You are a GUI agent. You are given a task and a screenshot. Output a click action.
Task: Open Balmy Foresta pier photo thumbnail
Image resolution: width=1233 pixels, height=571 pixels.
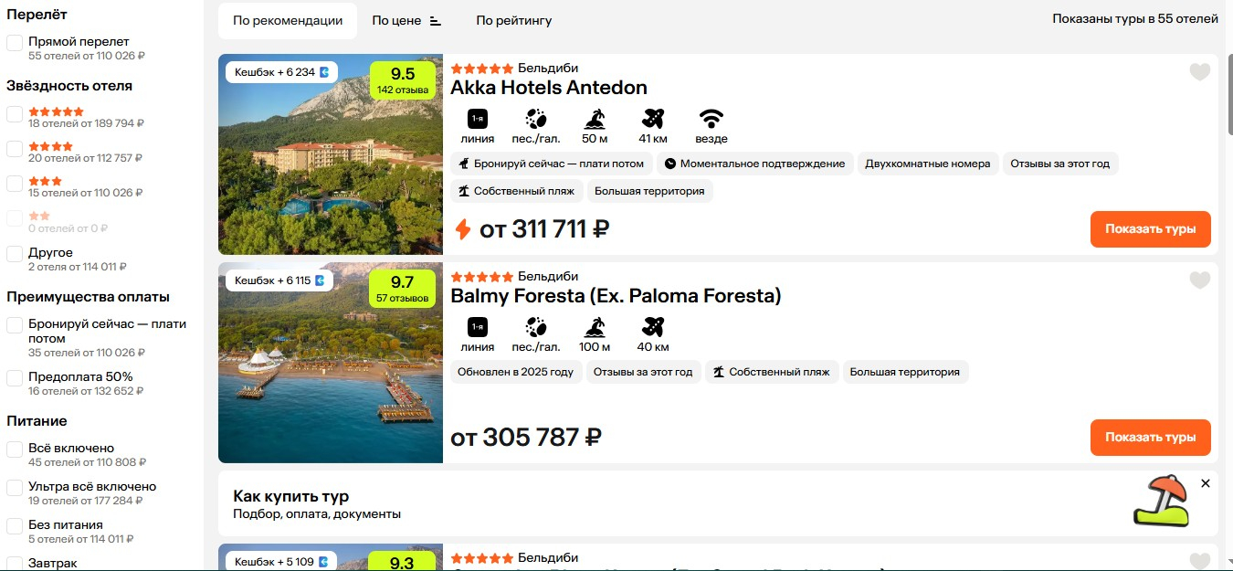coord(331,363)
